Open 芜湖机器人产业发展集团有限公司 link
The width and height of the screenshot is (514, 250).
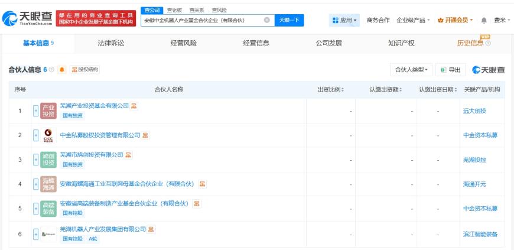(x=103, y=229)
